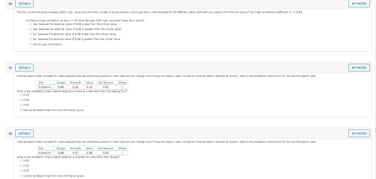Select 'Cannot be determined' in question 92
This screenshot has width=376, height=179.
pos(21,175)
